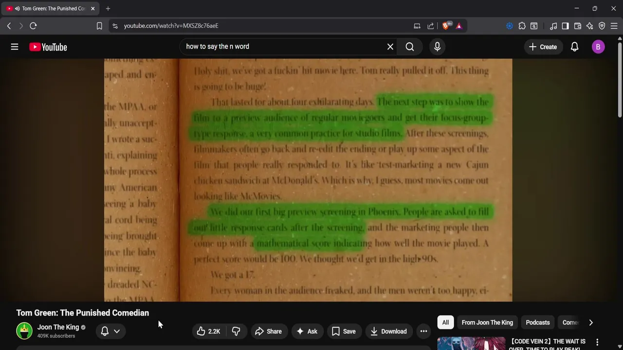The image size is (623, 350).
Task: Reload the page
Action: click(x=33, y=26)
